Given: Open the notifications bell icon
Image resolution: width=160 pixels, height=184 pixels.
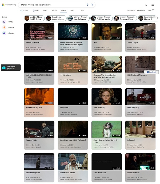Looking at the screenshot, I should [x=146, y=5].
